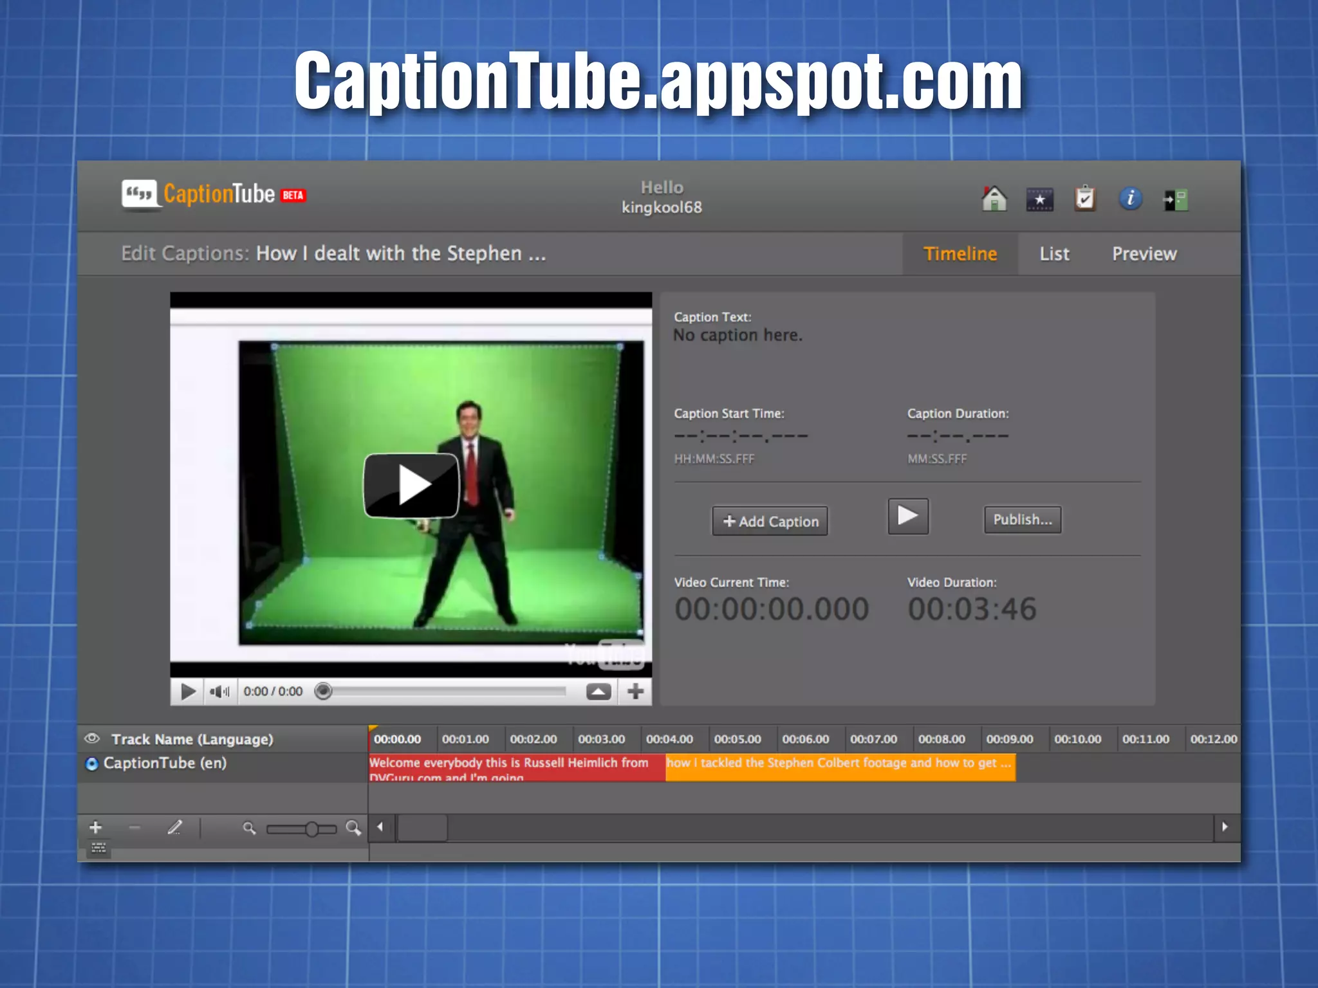Open the starred film strip videos icon
Image resolution: width=1318 pixels, height=988 pixels.
point(1039,199)
